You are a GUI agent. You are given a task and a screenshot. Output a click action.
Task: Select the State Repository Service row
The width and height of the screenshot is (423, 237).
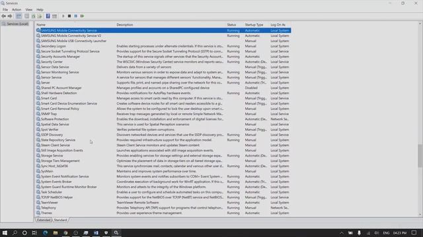click(163, 140)
